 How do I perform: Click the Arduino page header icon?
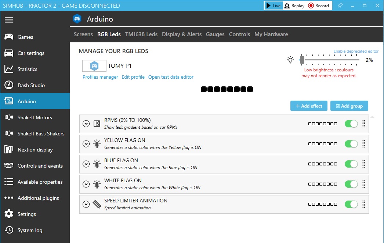(x=77, y=19)
